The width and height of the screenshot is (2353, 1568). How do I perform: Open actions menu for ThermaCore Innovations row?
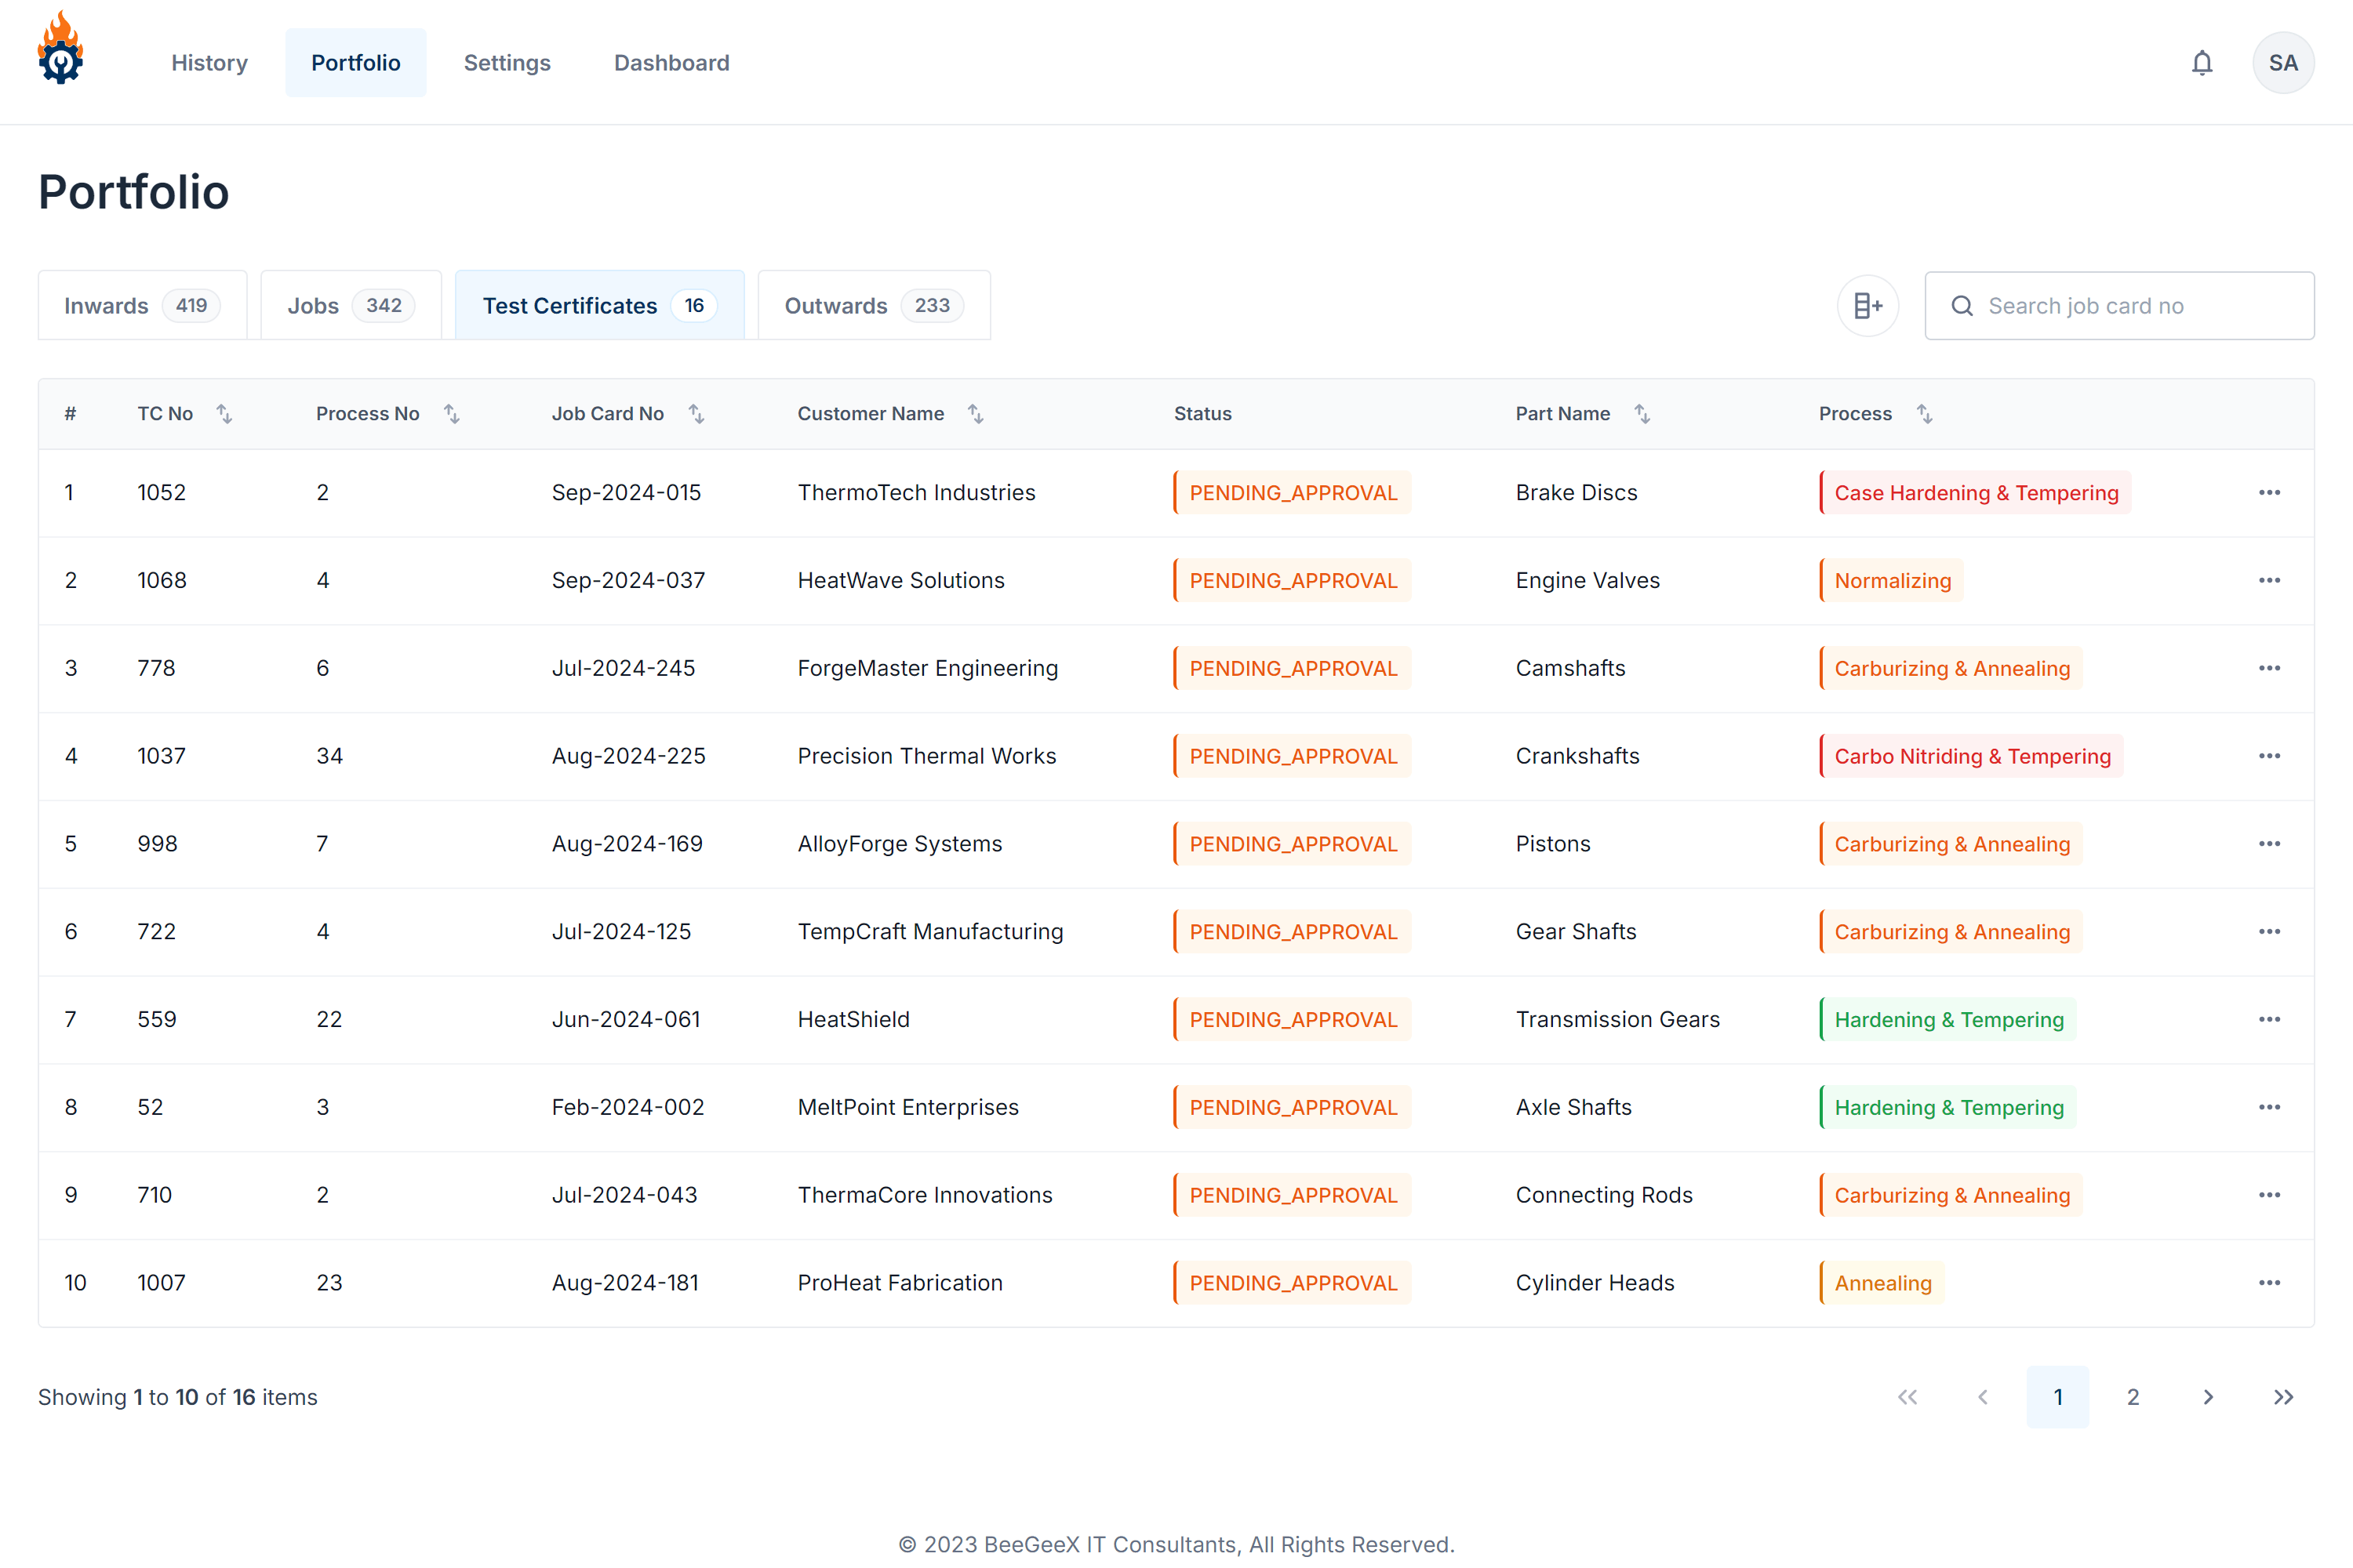coord(2269,1196)
